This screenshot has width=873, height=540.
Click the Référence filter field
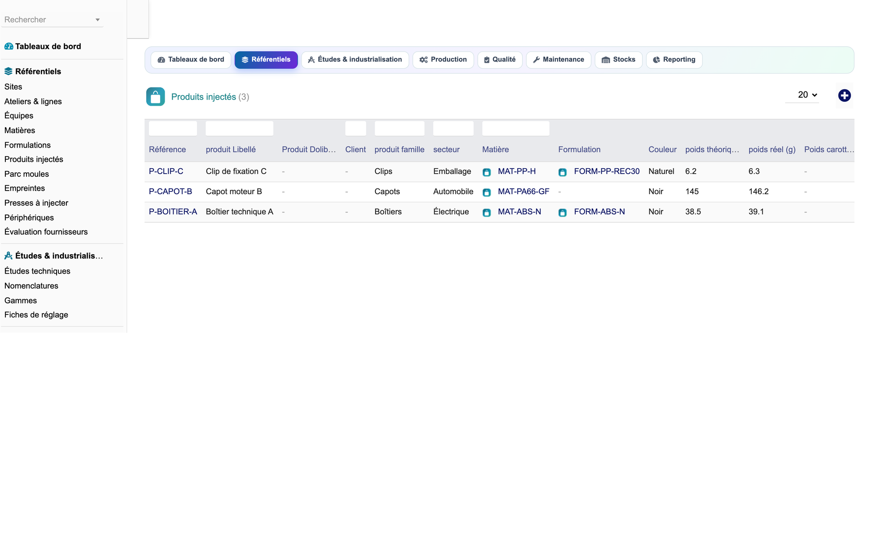(173, 128)
